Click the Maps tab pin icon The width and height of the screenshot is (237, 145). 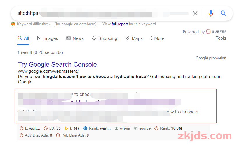pos(127,38)
